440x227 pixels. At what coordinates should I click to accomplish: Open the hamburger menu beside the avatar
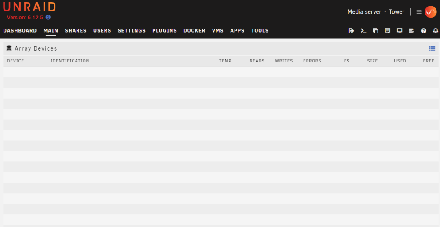tap(419, 12)
